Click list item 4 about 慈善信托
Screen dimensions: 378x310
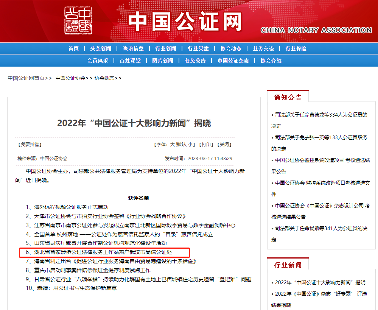pos(119,234)
